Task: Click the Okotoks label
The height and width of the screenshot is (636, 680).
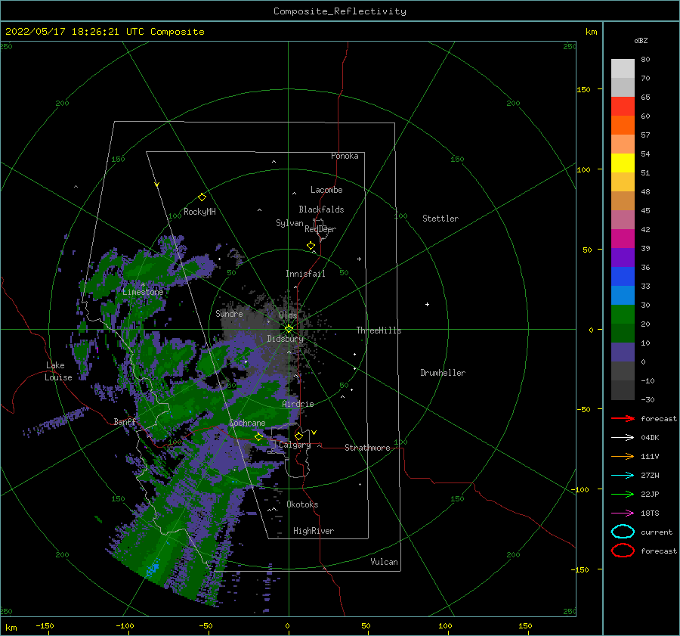Action: pyautogui.click(x=302, y=504)
